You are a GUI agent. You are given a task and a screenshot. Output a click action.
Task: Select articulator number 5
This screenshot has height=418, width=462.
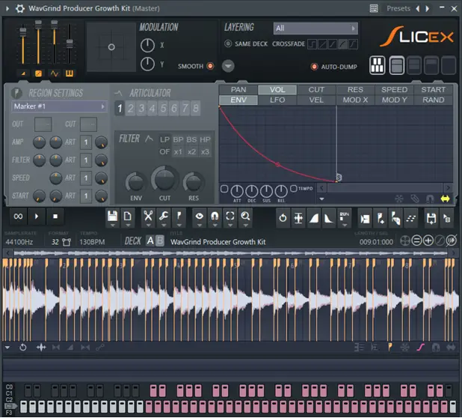[163, 109]
